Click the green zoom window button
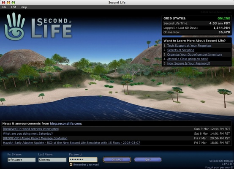 13,3
